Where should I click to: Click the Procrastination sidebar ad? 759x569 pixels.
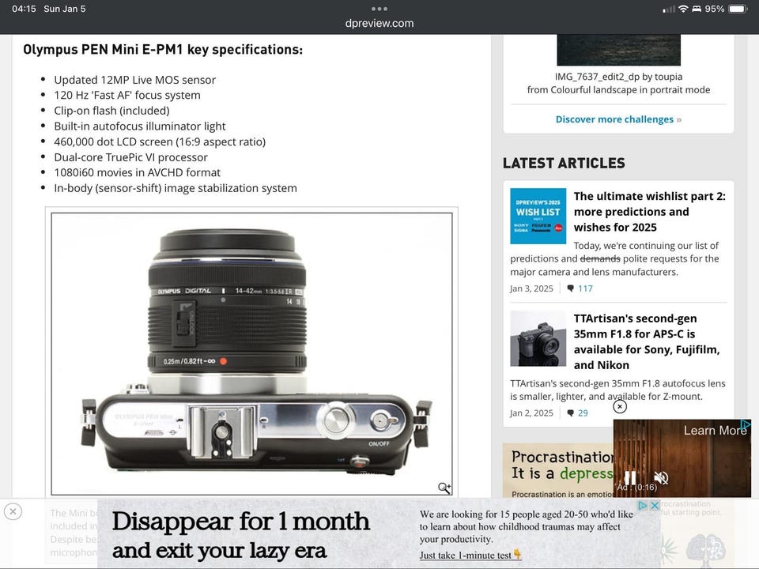point(557,470)
